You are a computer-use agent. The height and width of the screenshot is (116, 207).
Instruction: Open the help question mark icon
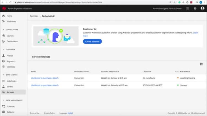click(x=195, y=9)
